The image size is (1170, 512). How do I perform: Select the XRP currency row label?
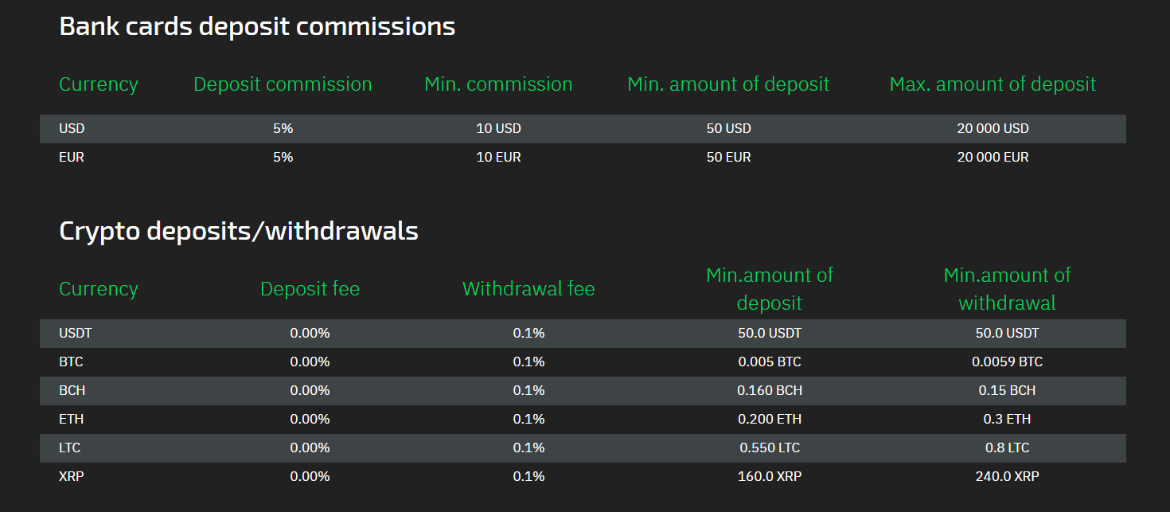tap(71, 477)
